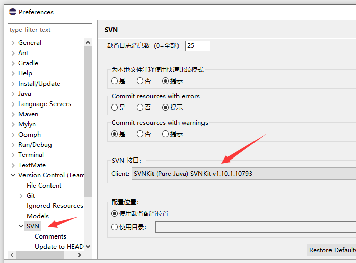Click the Restore Defaults button

coord(332,250)
